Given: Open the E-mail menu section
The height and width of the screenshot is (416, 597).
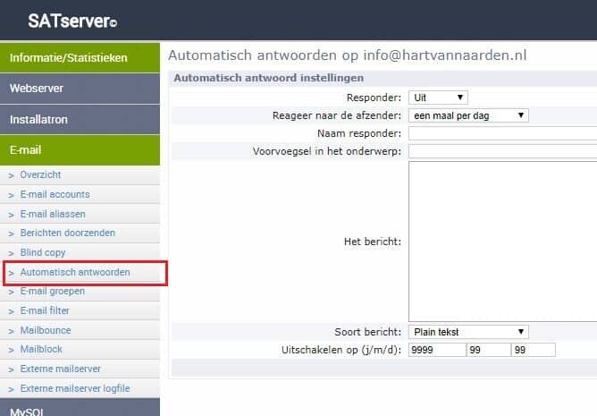Looking at the screenshot, I should (x=80, y=150).
